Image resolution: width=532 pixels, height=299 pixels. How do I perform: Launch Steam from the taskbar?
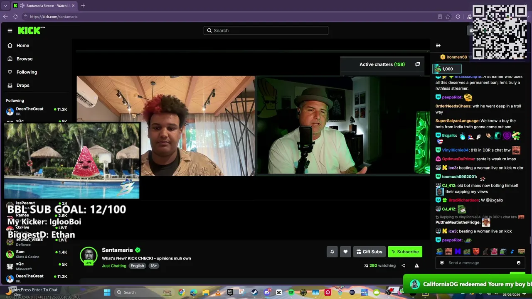254,292
